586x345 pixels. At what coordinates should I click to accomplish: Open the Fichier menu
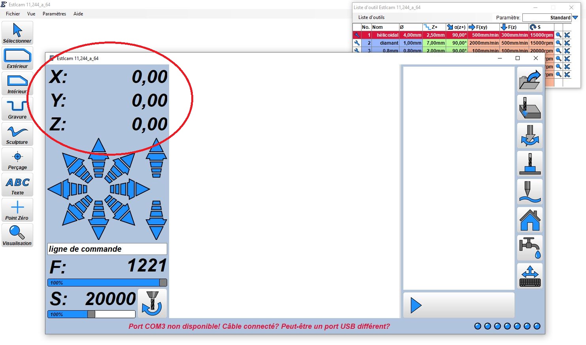tap(13, 14)
